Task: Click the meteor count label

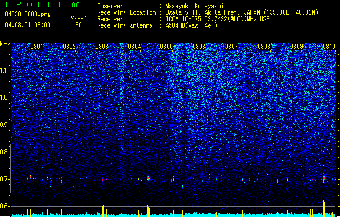Action: click(x=77, y=17)
